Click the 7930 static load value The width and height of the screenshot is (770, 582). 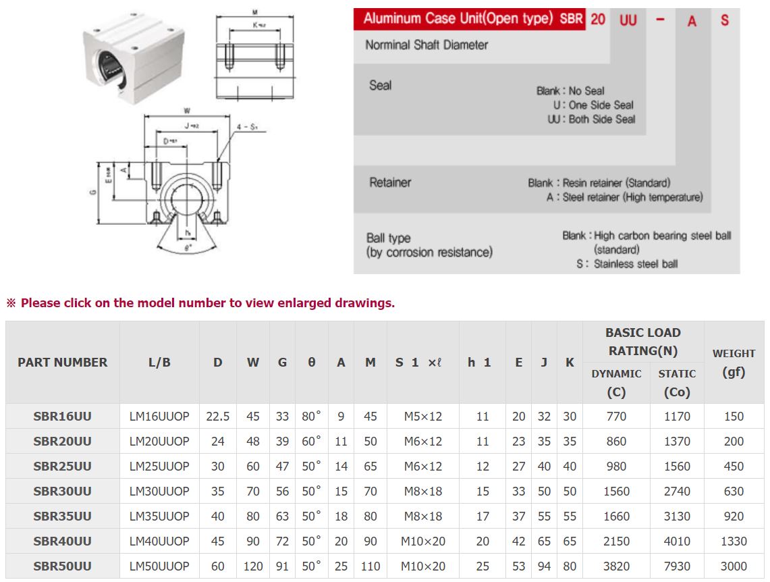pyautogui.click(x=677, y=566)
